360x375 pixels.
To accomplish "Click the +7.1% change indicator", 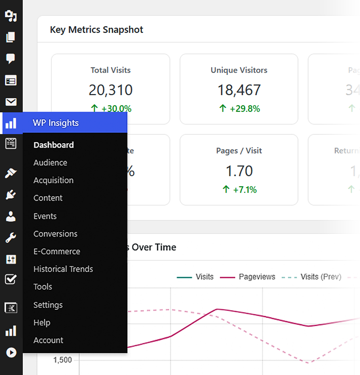I will tap(239, 189).
